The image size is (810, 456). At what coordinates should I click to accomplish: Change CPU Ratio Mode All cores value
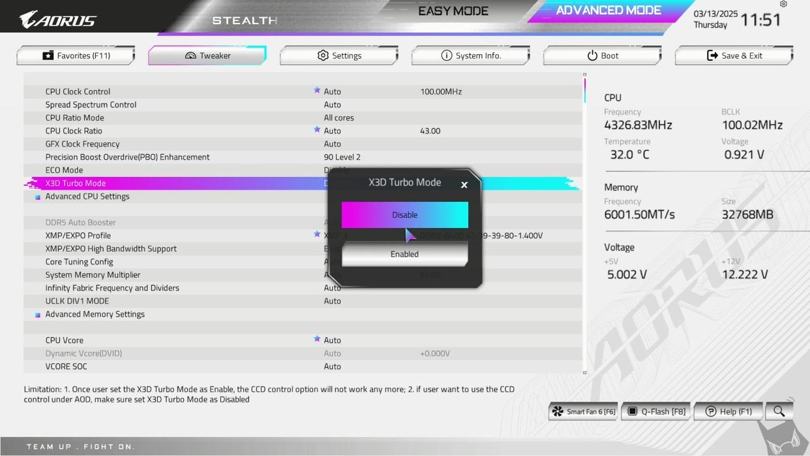(x=339, y=118)
